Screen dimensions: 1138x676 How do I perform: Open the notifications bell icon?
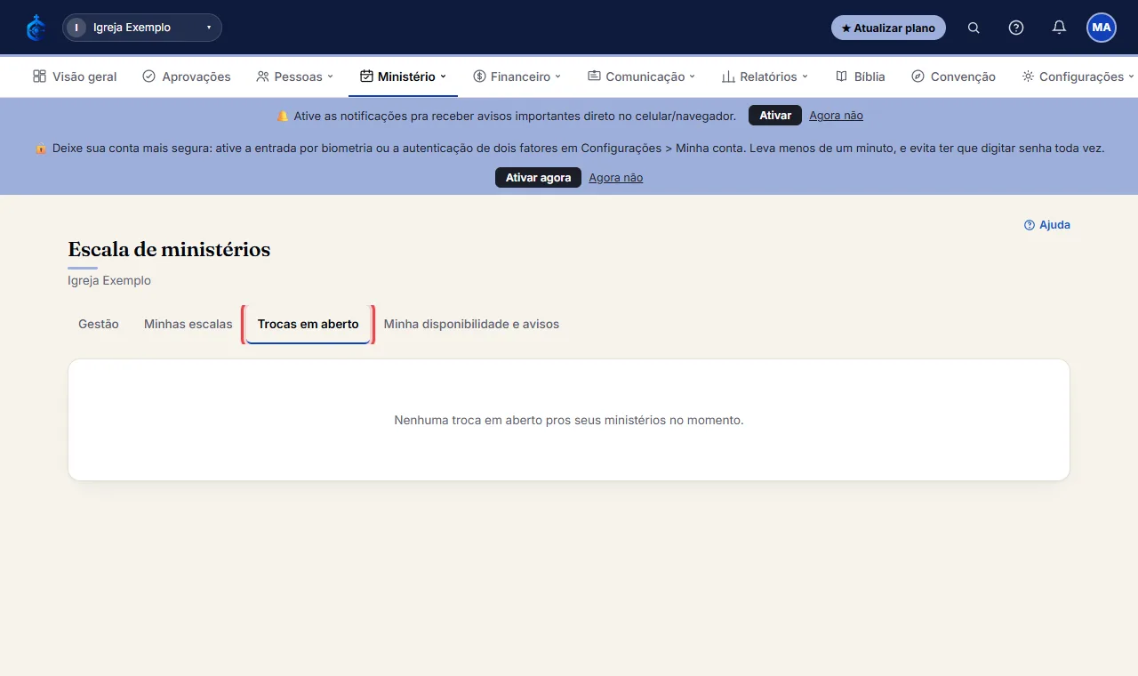tap(1059, 28)
